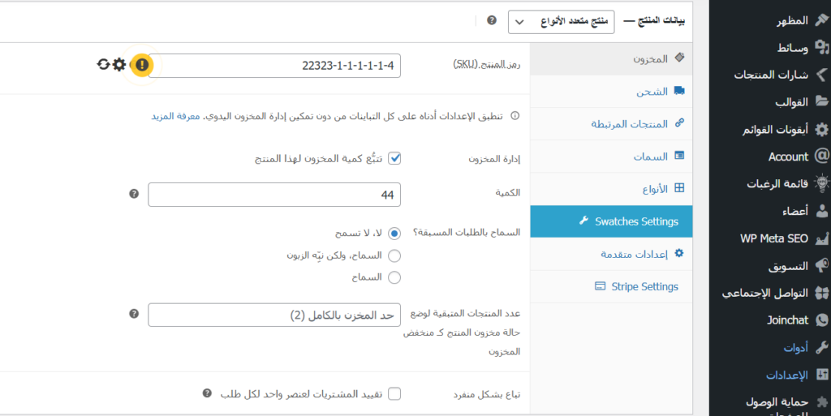Click help icon next to تقييد المشتريات checkbox
Screen dimensions: 831x416
207,393
